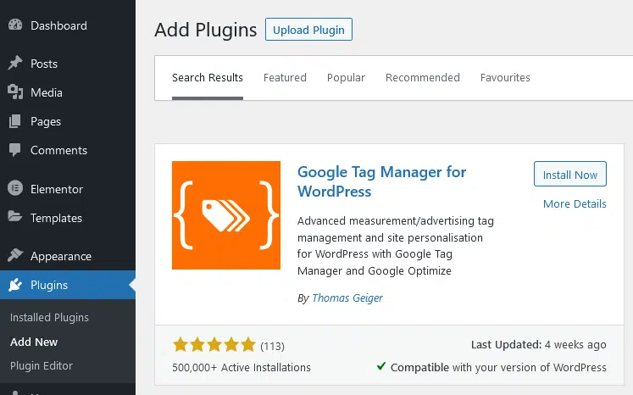633x395 pixels.
Task: Click the Posts pushpin icon
Action: point(15,63)
